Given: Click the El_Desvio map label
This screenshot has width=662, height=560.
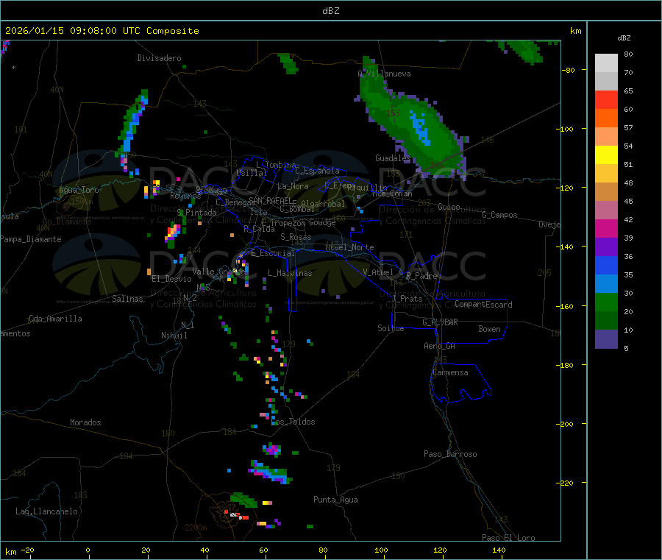Looking at the screenshot, I should [171, 279].
